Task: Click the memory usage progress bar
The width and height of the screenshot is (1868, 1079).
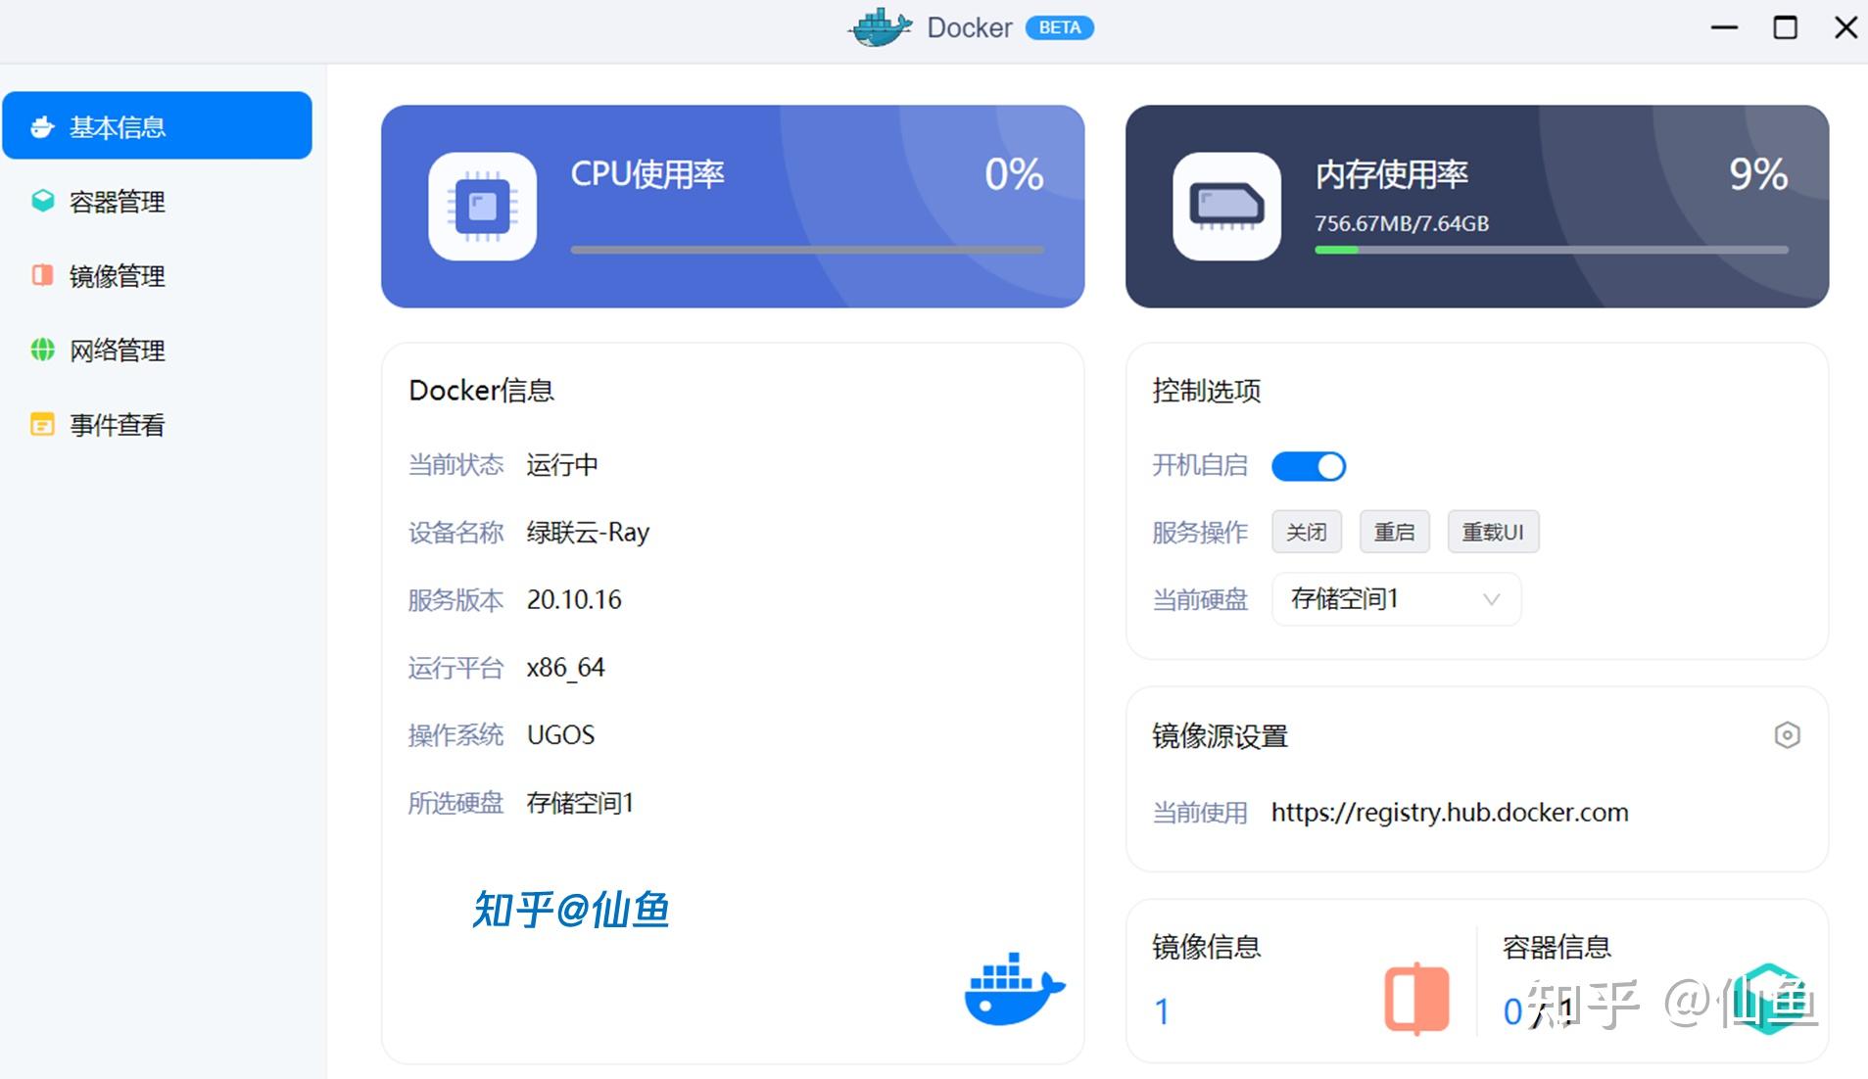Action: pyautogui.click(x=1552, y=250)
